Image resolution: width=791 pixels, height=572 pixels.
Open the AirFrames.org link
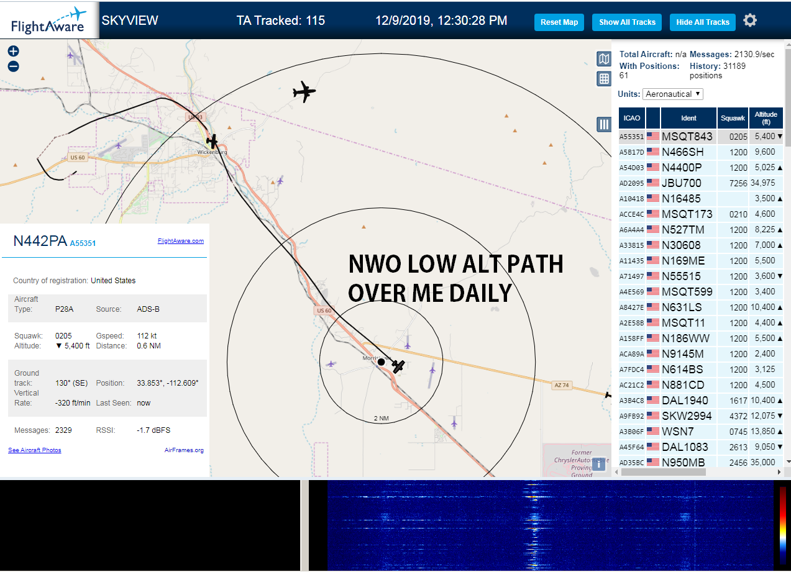(x=184, y=450)
